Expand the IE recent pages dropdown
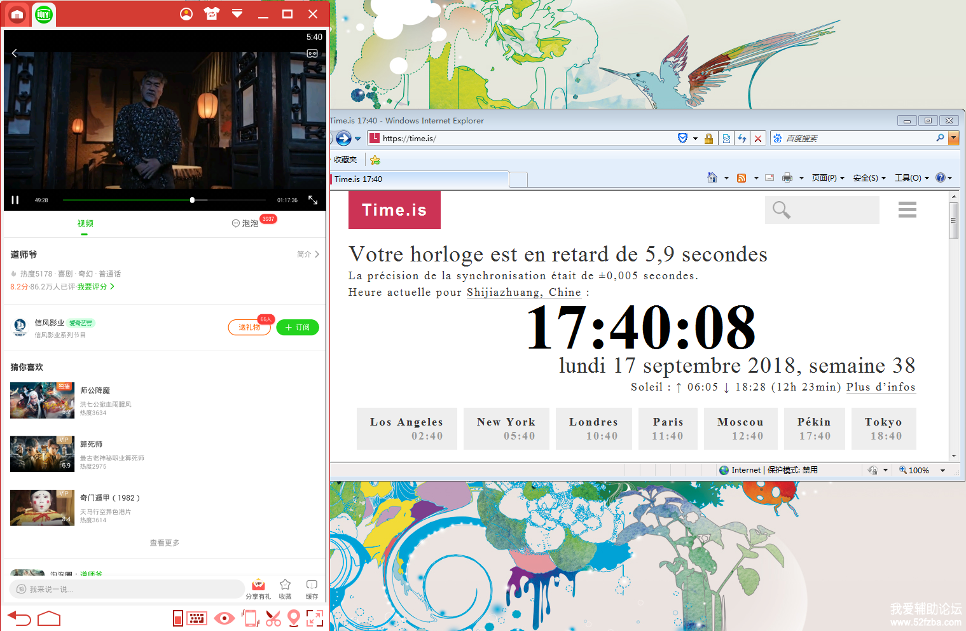 358,139
